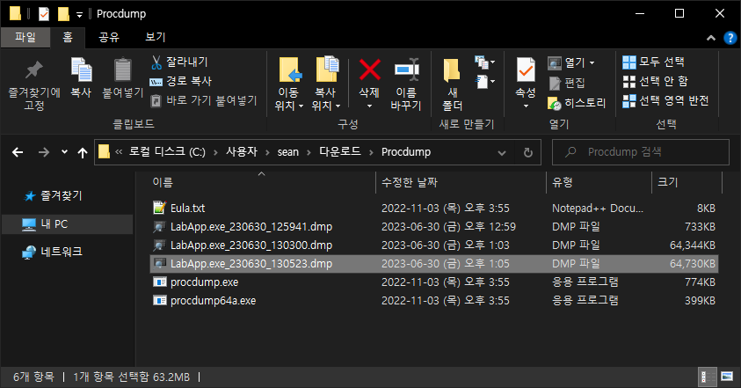Click the procdump64a.exe application icon
741x388 pixels.
click(x=160, y=301)
